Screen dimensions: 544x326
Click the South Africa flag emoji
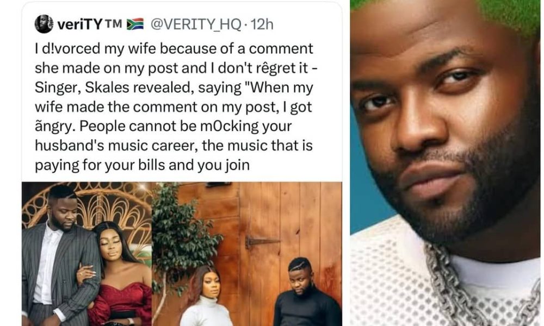(135, 24)
